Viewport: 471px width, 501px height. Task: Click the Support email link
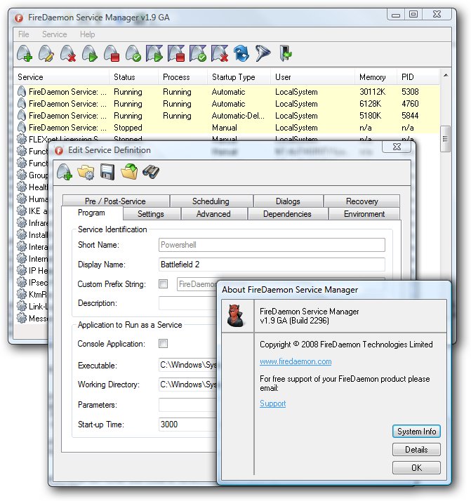point(272,403)
